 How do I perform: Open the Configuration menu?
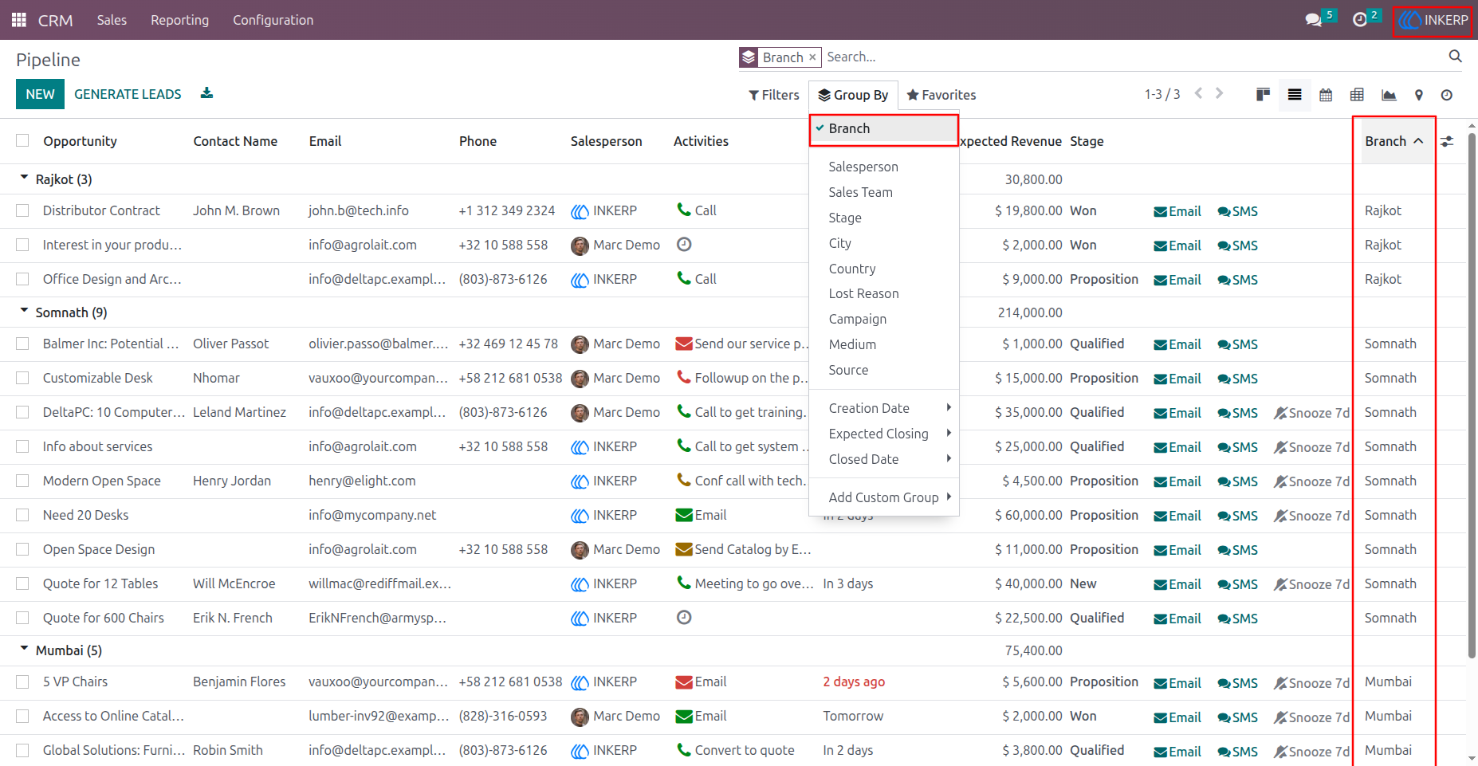click(x=273, y=20)
